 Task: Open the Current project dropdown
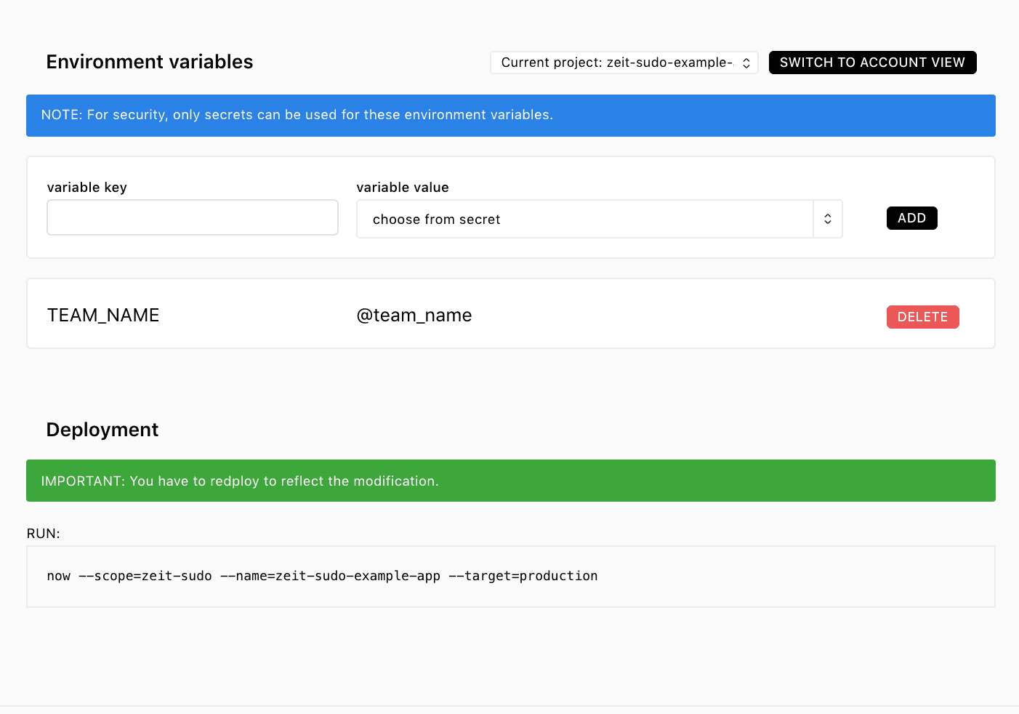pyautogui.click(x=616, y=63)
